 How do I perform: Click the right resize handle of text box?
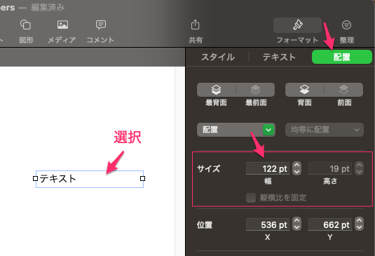[142, 178]
